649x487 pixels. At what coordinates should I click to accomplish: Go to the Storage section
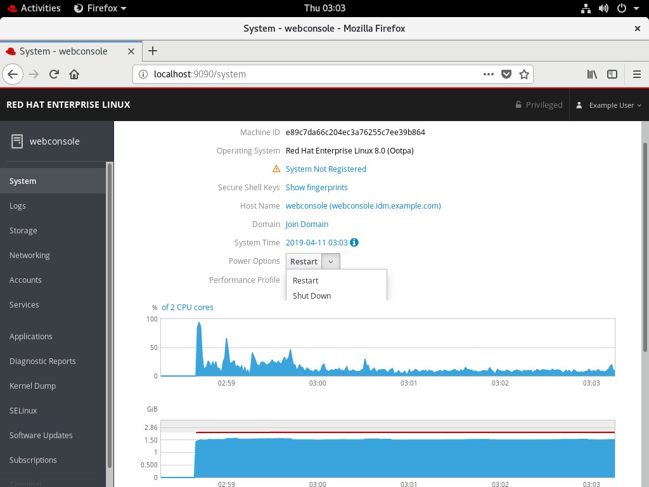[x=53, y=231]
